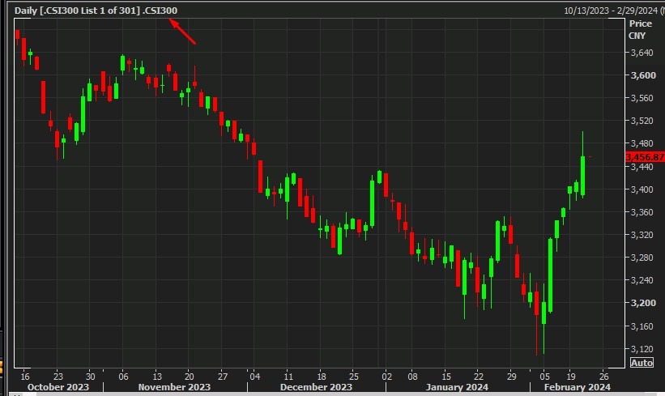Click the CNY currency label
The image size is (665, 396).
tap(637, 36)
